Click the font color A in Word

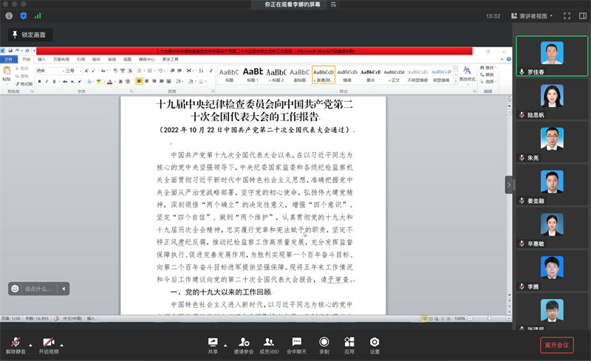(109, 81)
